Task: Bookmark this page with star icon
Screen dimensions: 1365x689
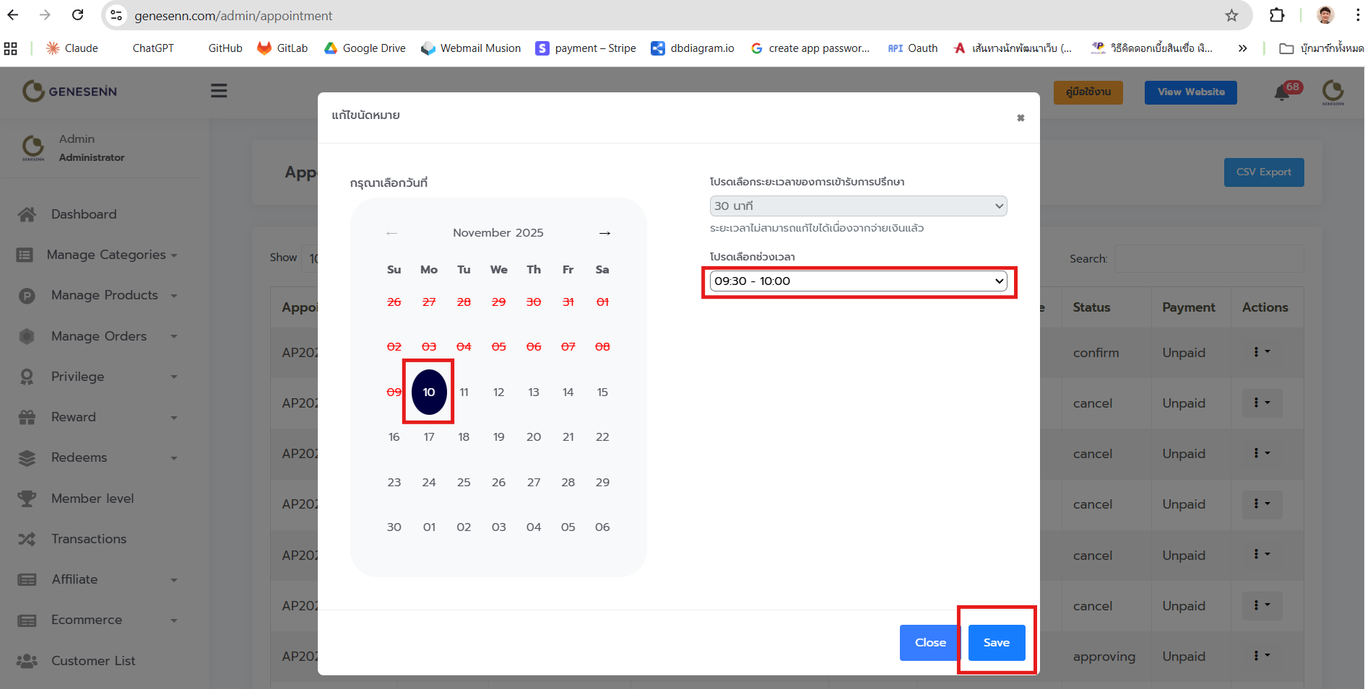Action: click(x=1231, y=15)
